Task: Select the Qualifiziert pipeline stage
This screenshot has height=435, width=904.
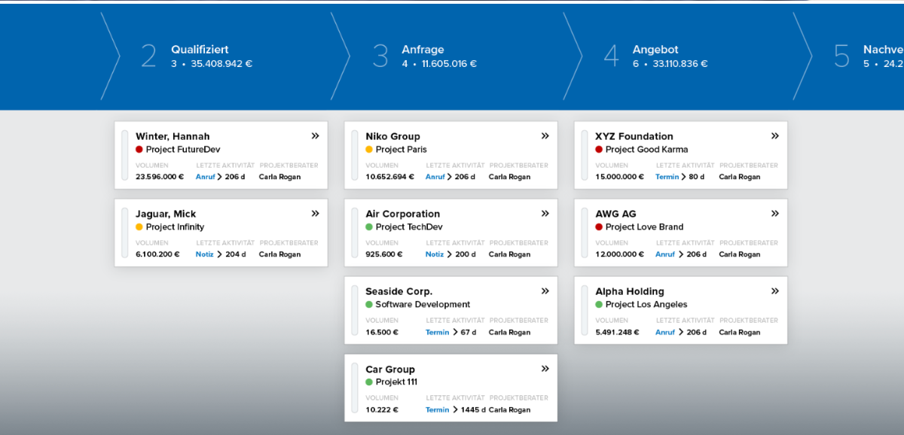Action: [x=200, y=56]
